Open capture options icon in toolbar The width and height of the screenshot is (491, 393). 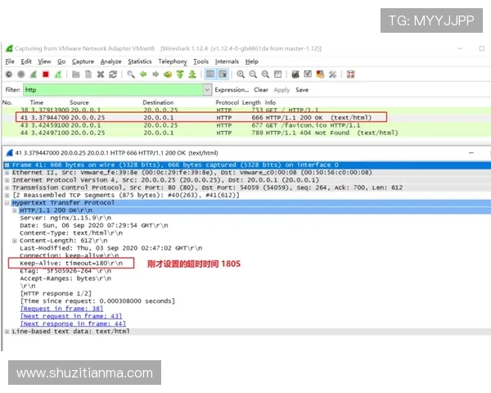pyautogui.click(x=21, y=75)
